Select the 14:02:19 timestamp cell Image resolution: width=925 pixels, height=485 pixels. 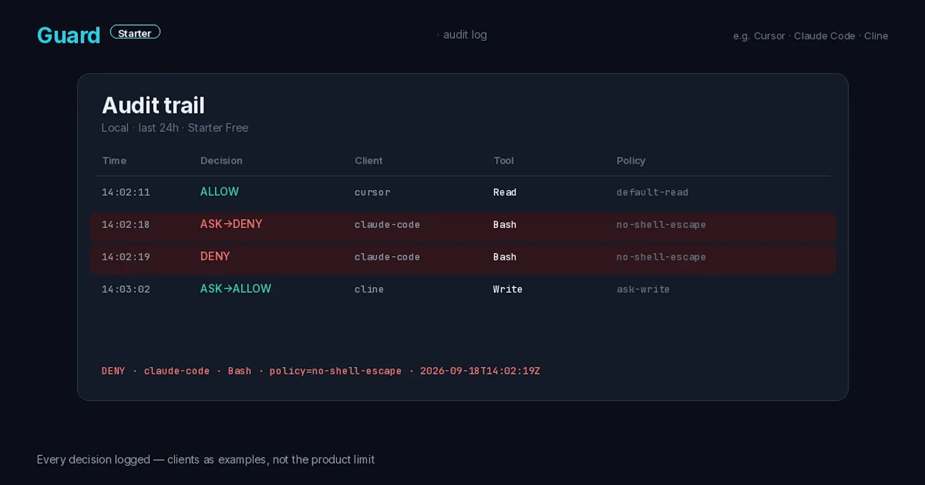pyautogui.click(x=126, y=257)
